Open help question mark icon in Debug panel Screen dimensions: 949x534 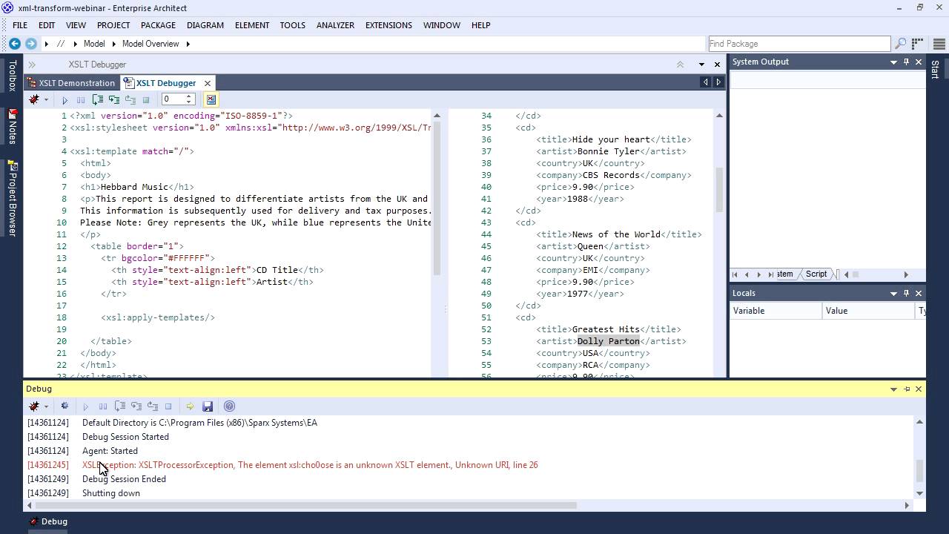coord(229,406)
